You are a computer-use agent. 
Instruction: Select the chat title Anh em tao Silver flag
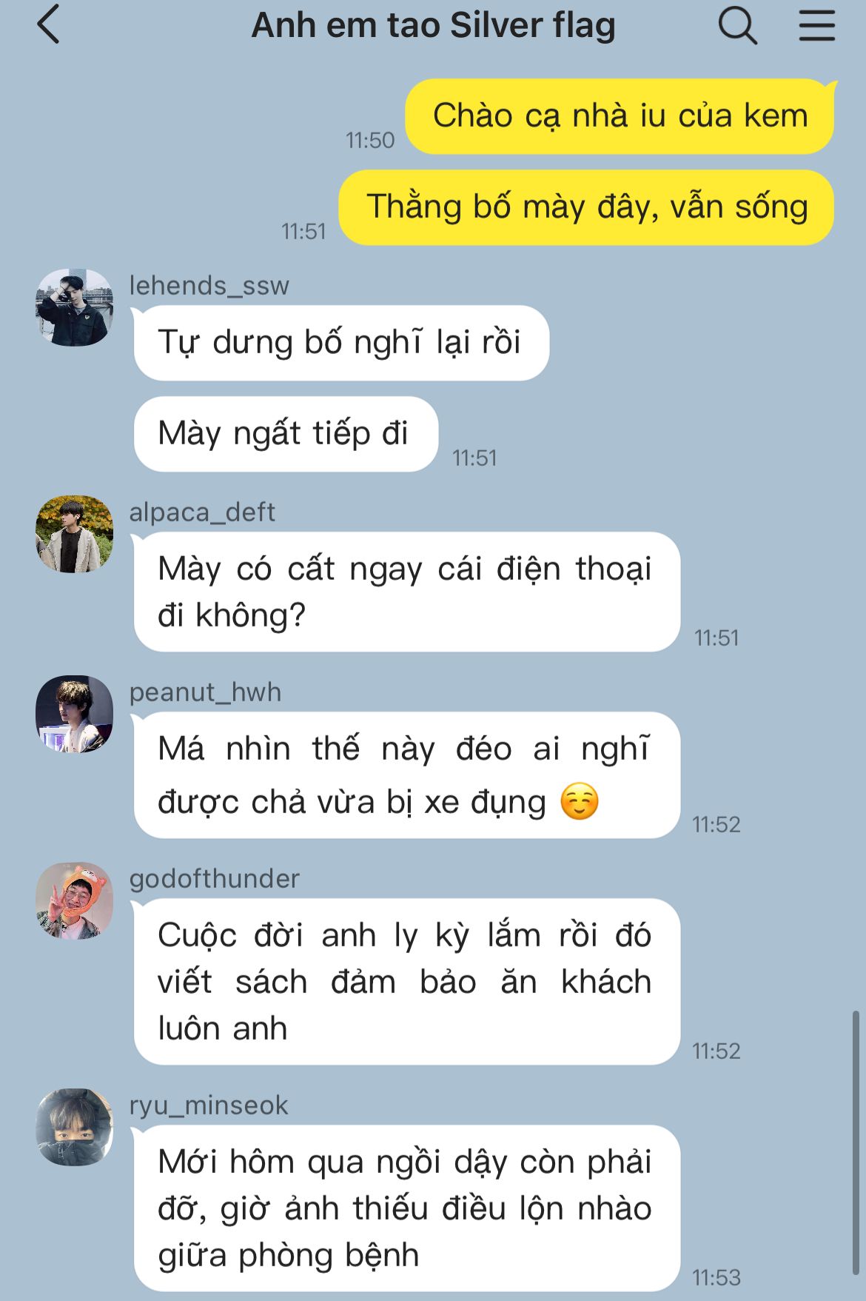pos(434,26)
